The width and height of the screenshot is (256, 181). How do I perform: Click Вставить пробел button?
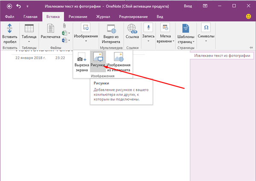click(10, 34)
